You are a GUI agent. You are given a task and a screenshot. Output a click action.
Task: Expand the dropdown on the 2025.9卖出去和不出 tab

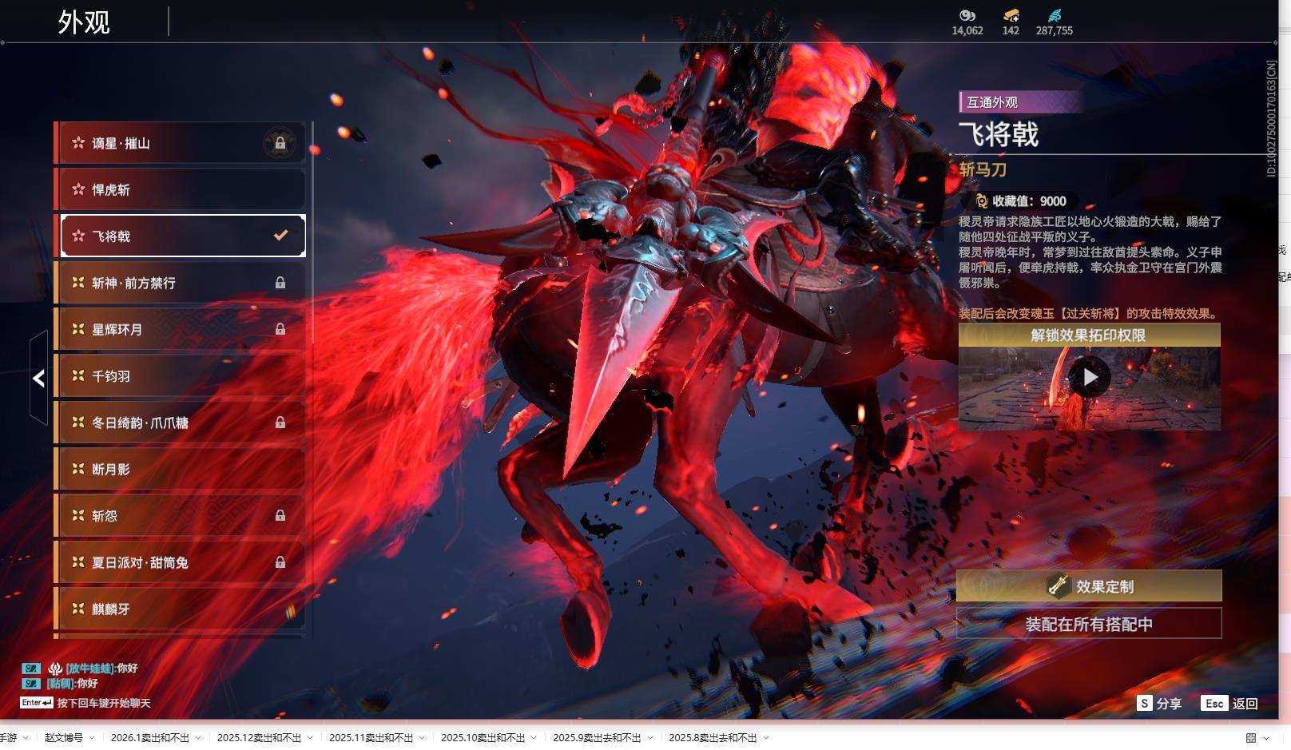pos(649,739)
